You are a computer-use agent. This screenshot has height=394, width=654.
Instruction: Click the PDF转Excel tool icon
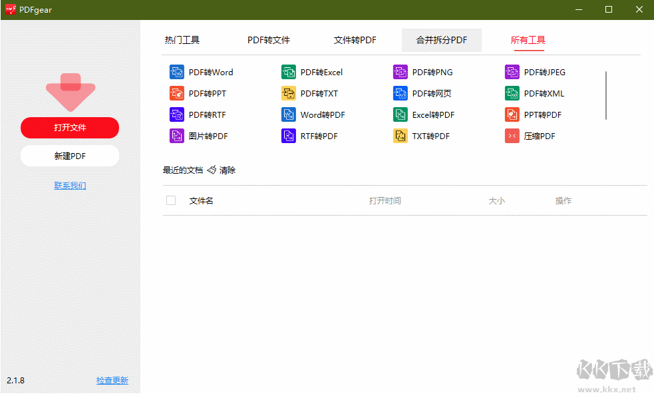(289, 72)
